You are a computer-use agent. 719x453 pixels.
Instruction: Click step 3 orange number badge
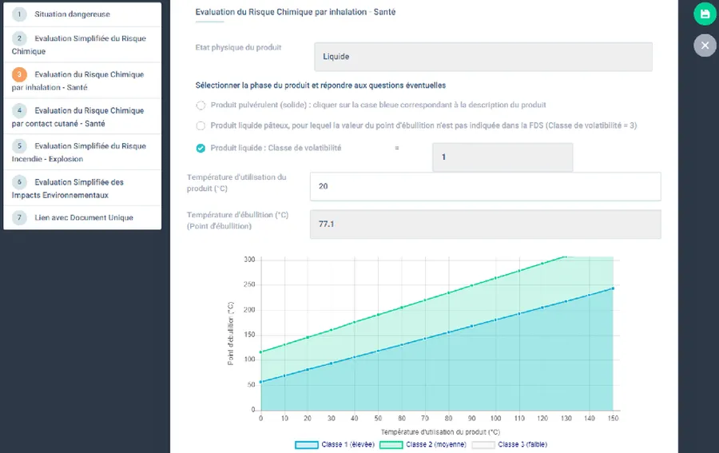19,74
